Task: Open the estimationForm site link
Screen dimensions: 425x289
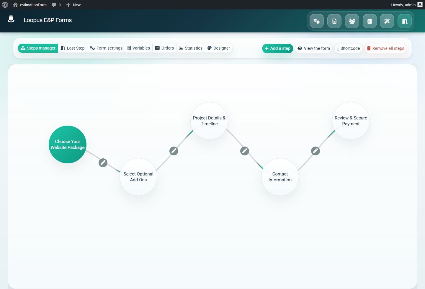Action: pyautogui.click(x=30, y=5)
